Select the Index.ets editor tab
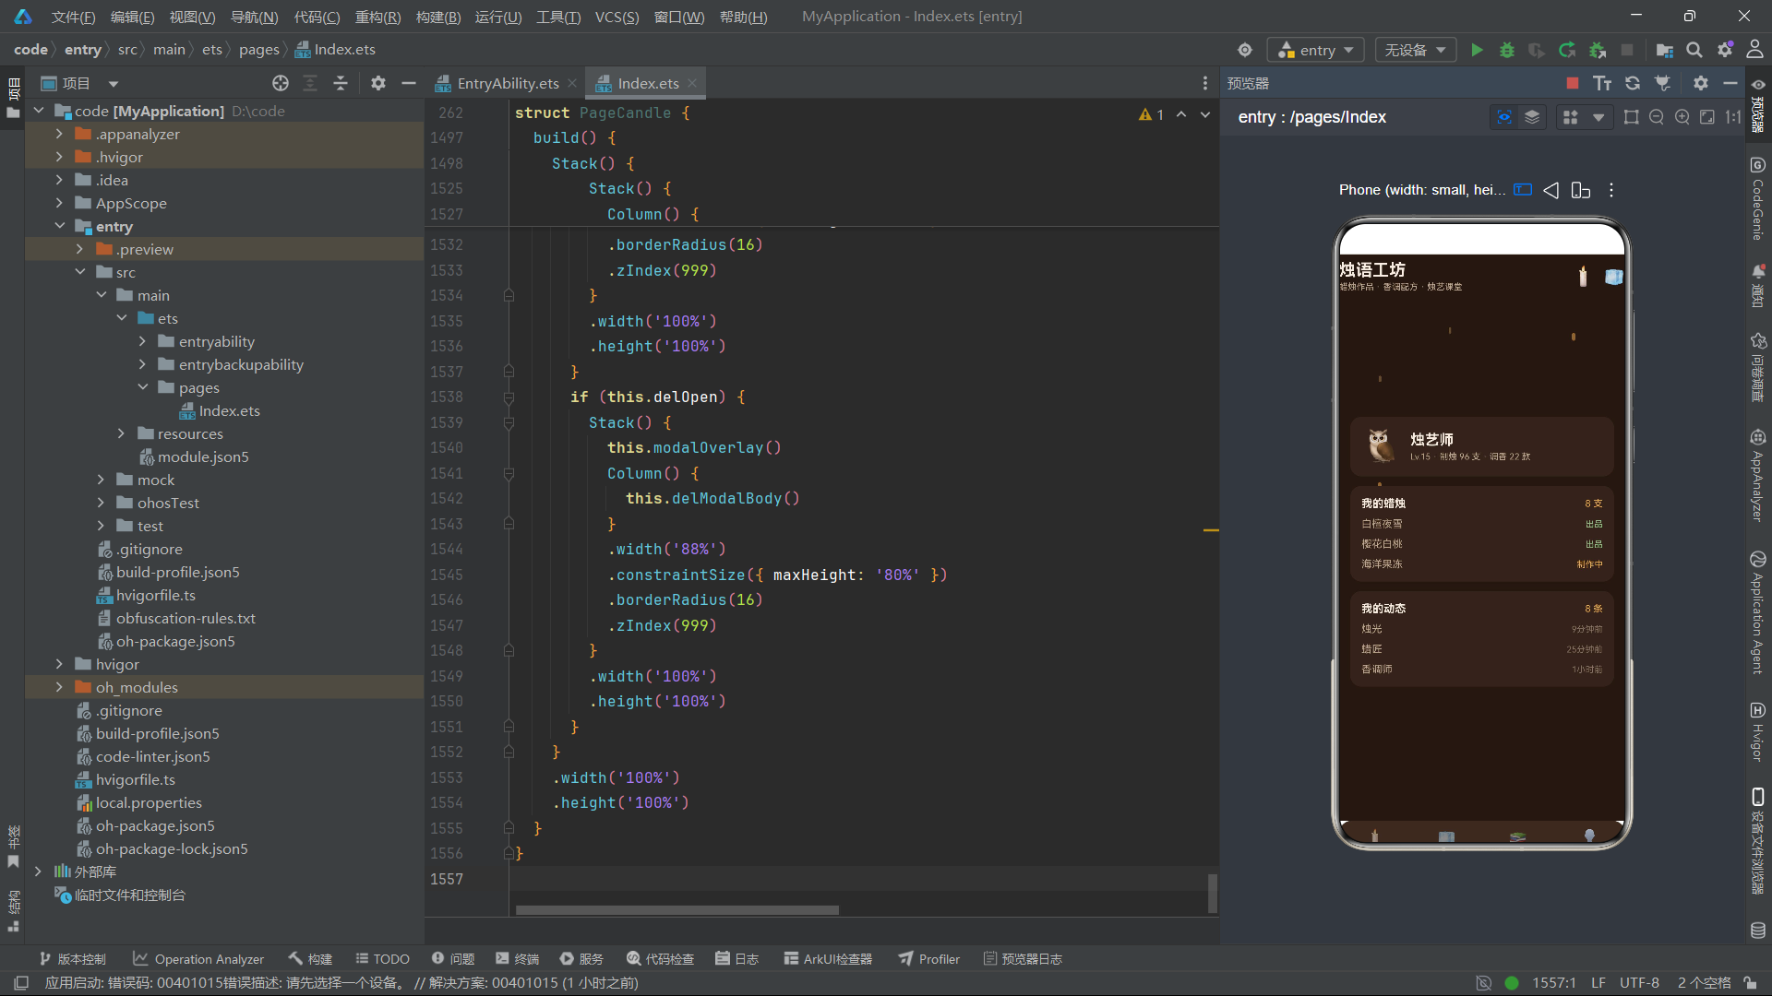Screen dimensions: 1772x996 [647, 83]
